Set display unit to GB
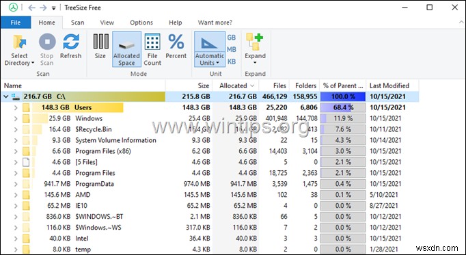466x255 pixels. 232,38
